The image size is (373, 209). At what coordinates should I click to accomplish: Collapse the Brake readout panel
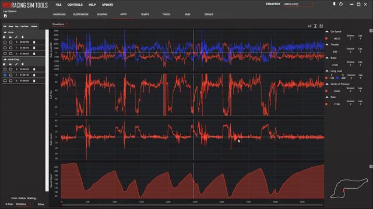pyautogui.click(x=327, y=58)
